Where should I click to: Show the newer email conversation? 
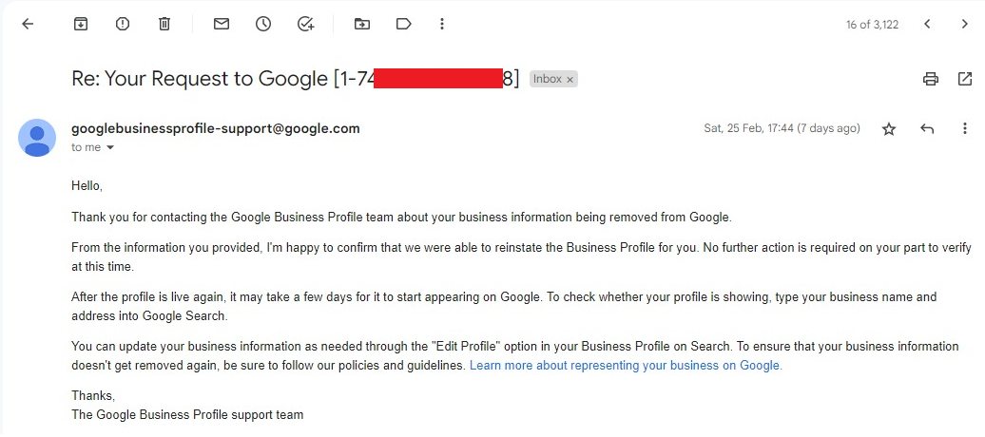point(927,24)
